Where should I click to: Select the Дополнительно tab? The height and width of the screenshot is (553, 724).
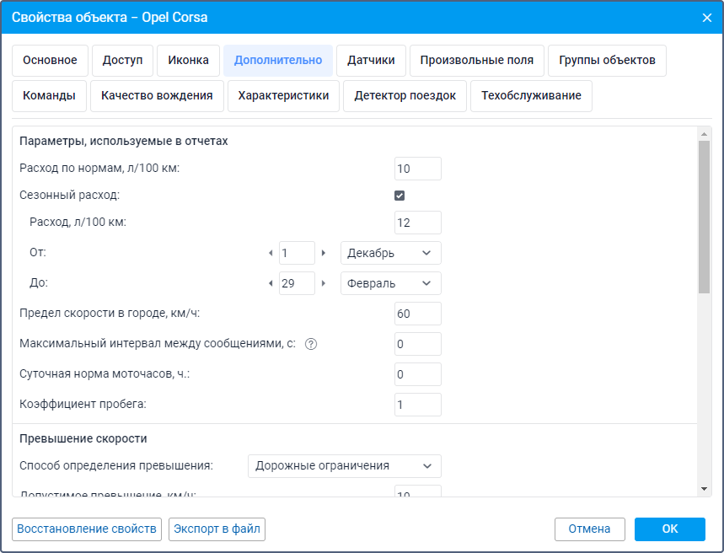278,61
